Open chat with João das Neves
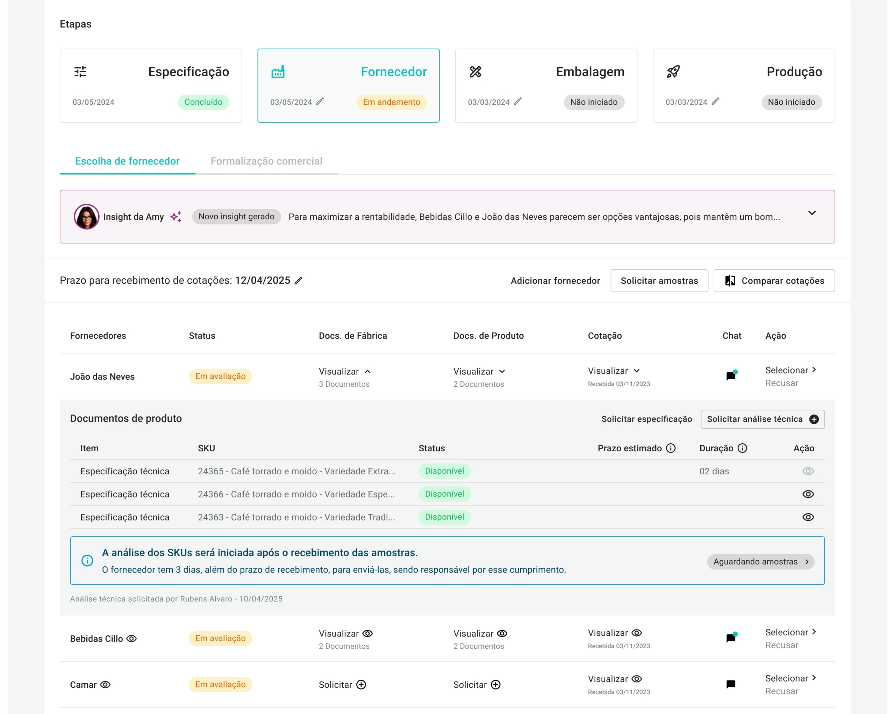The height and width of the screenshot is (714, 895). (731, 375)
